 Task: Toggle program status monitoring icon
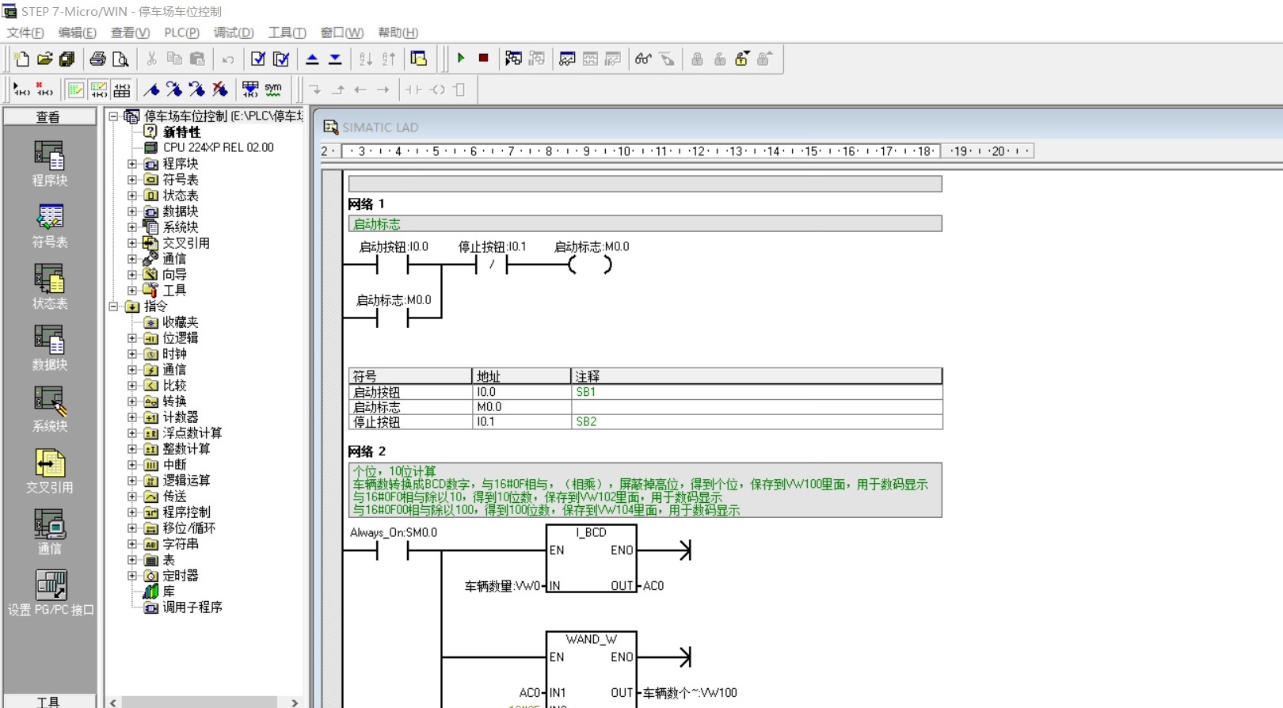[x=513, y=59]
